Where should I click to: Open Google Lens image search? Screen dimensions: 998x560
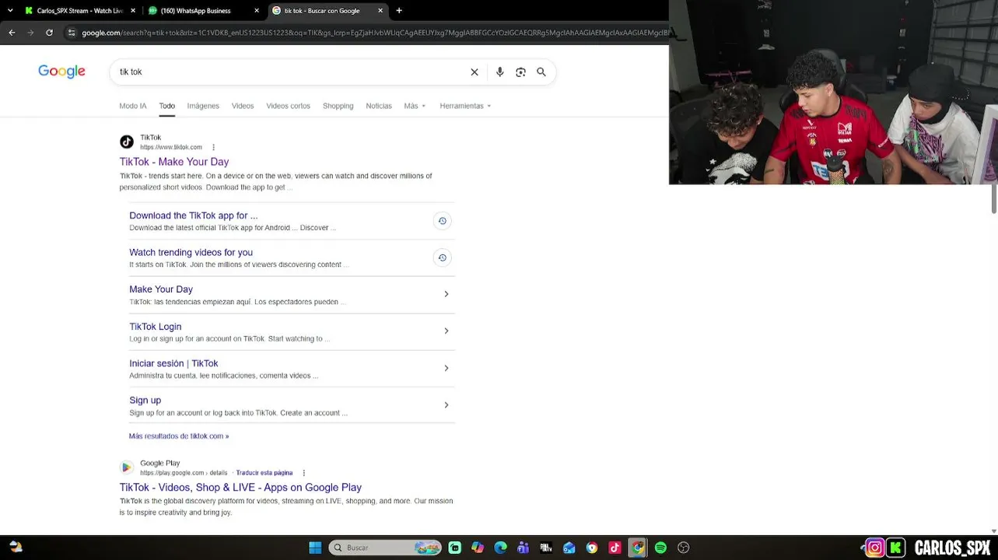520,72
